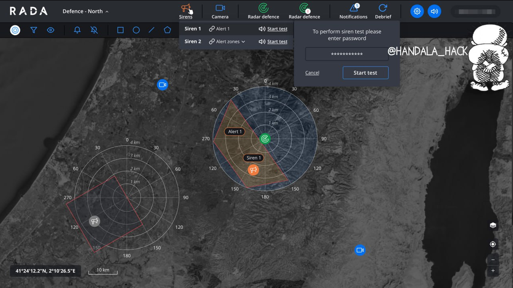Toggle the crossed-out bell mute icon
The width and height of the screenshot is (513, 288).
(94, 30)
